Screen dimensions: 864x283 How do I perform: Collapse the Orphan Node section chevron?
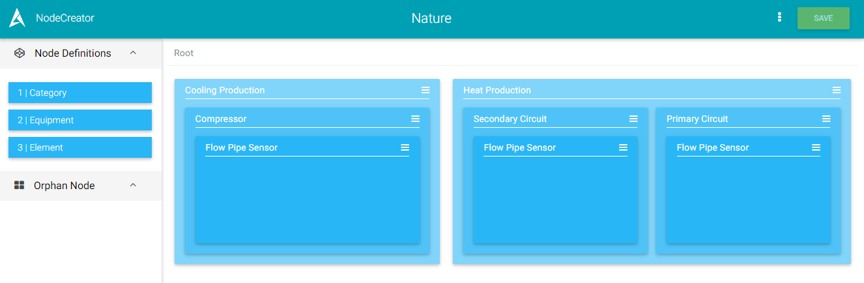(133, 185)
